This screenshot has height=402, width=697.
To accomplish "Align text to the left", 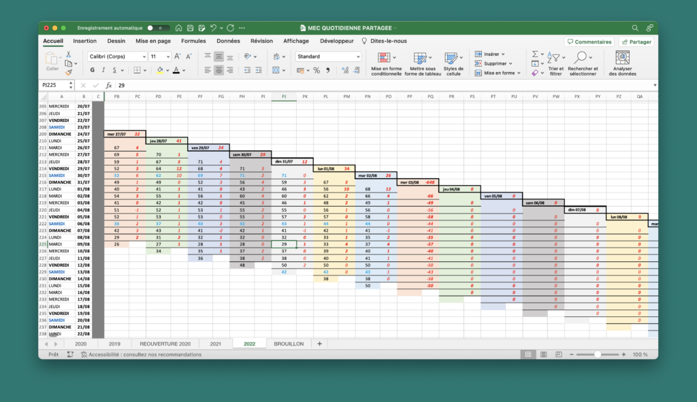I will pyautogui.click(x=208, y=70).
